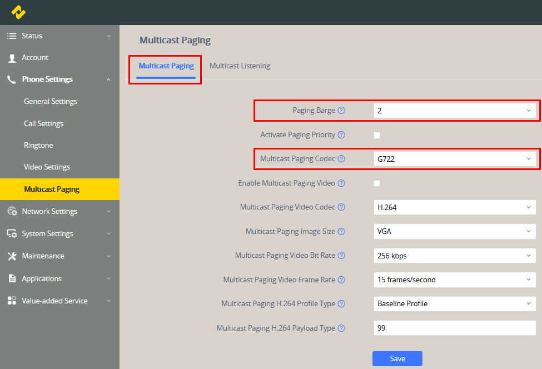Open the Frame Rate dropdown showing 15 frames/second

(455, 280)
